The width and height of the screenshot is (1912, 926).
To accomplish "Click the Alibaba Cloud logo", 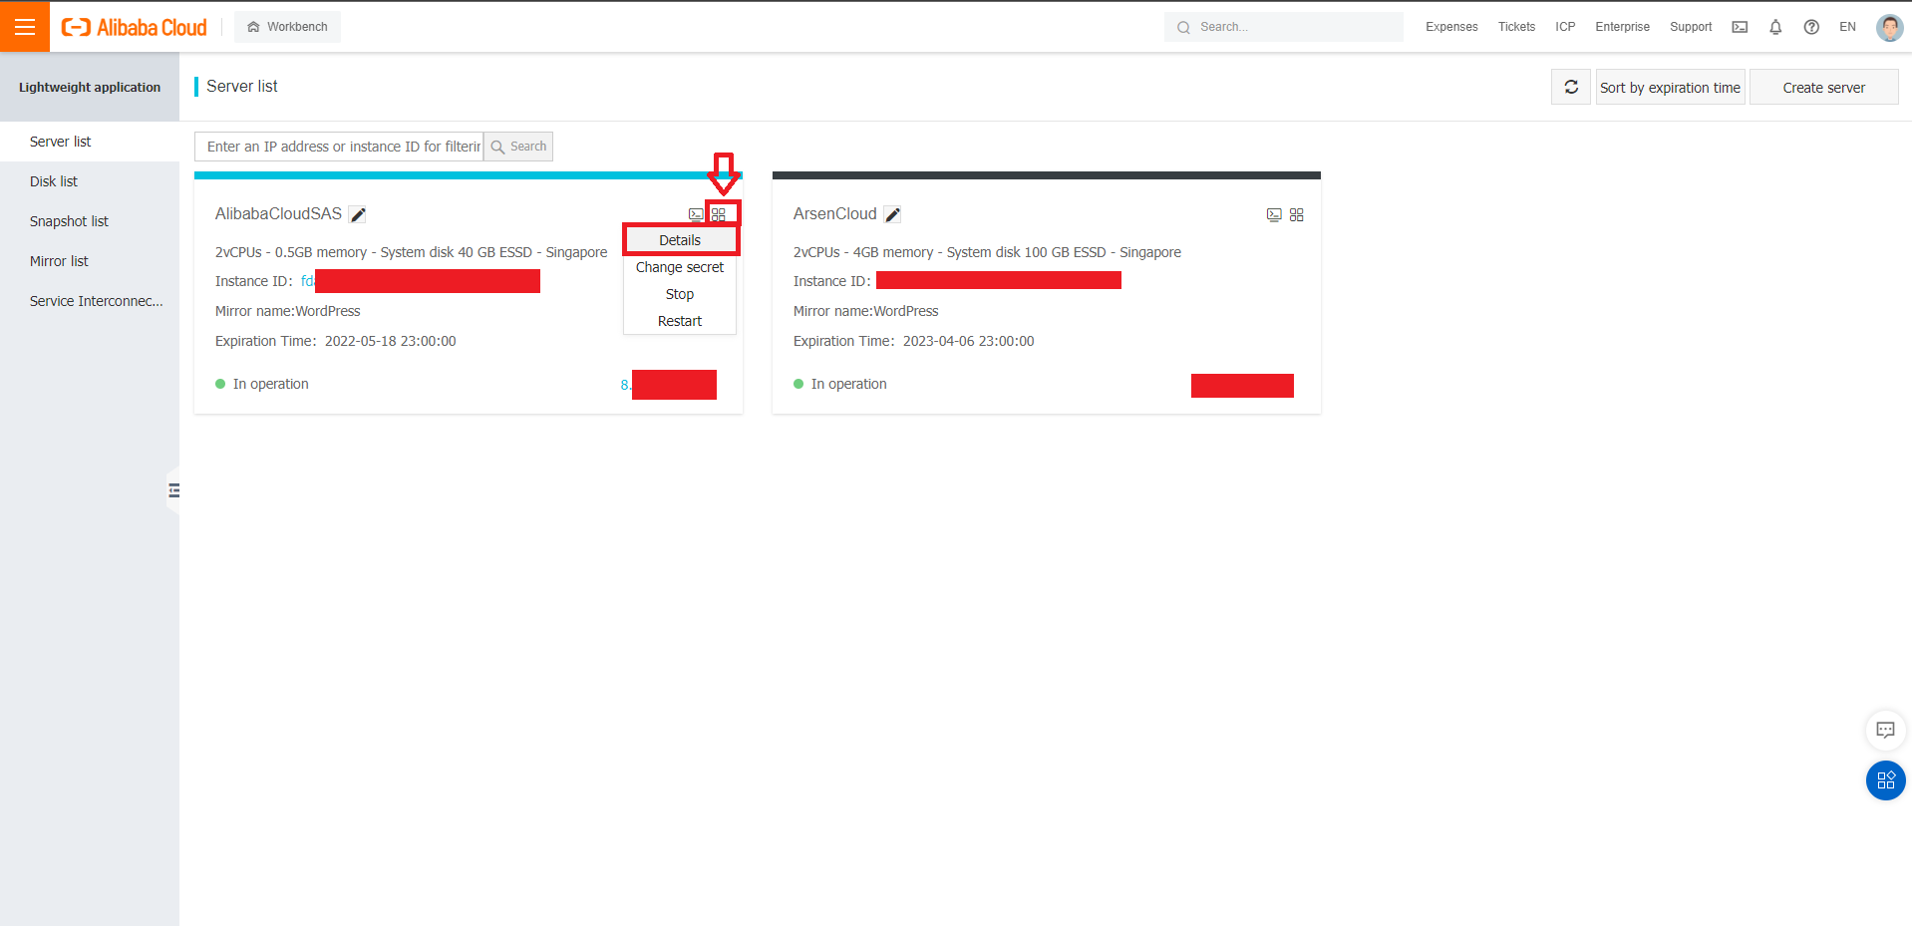I will (135, 27).
